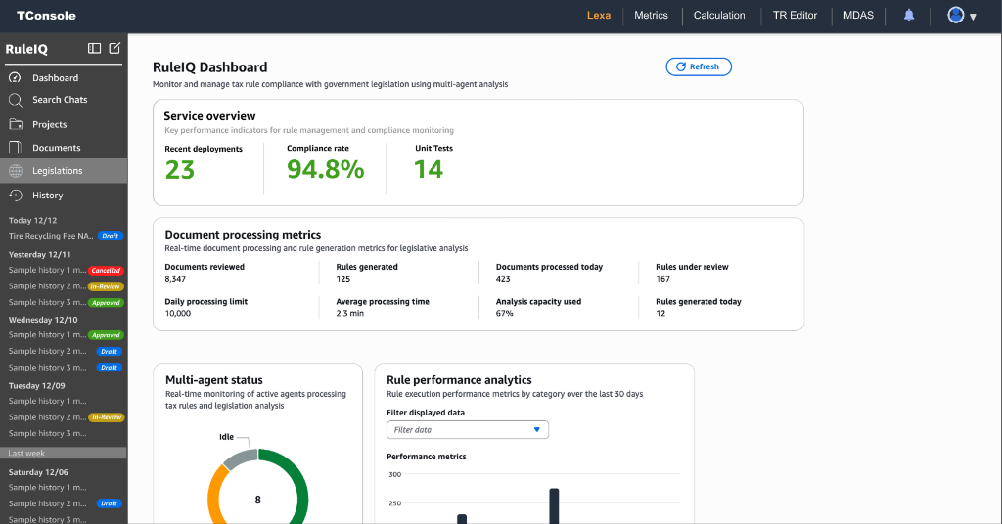Click the user profile avatar
The image size is (1002, 524).
point(956,15)
